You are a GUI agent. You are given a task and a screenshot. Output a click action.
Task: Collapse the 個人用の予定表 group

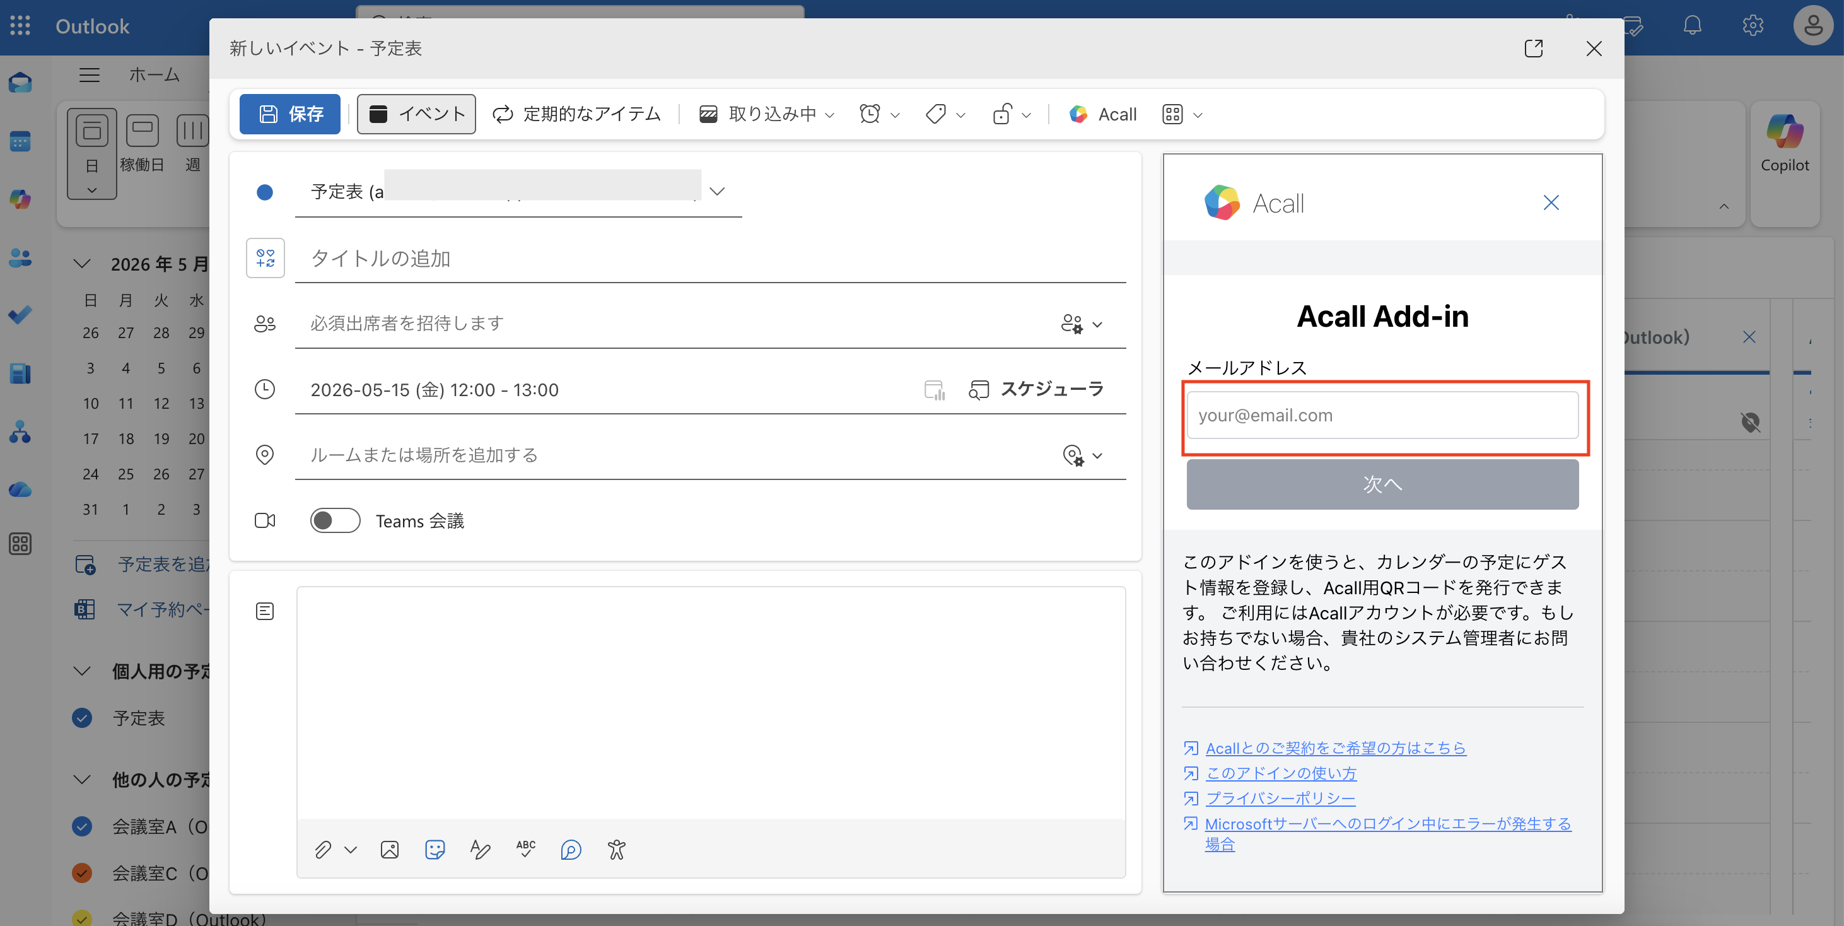coord(83,671)
